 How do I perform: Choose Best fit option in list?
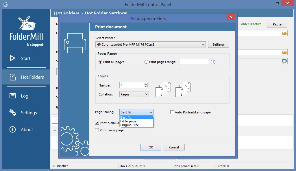tap(136, 117)
